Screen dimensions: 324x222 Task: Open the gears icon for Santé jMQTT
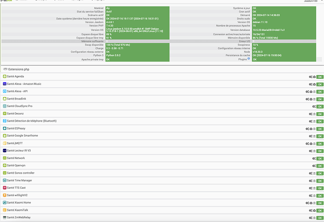pyautogui.click(x=307, y=144)
